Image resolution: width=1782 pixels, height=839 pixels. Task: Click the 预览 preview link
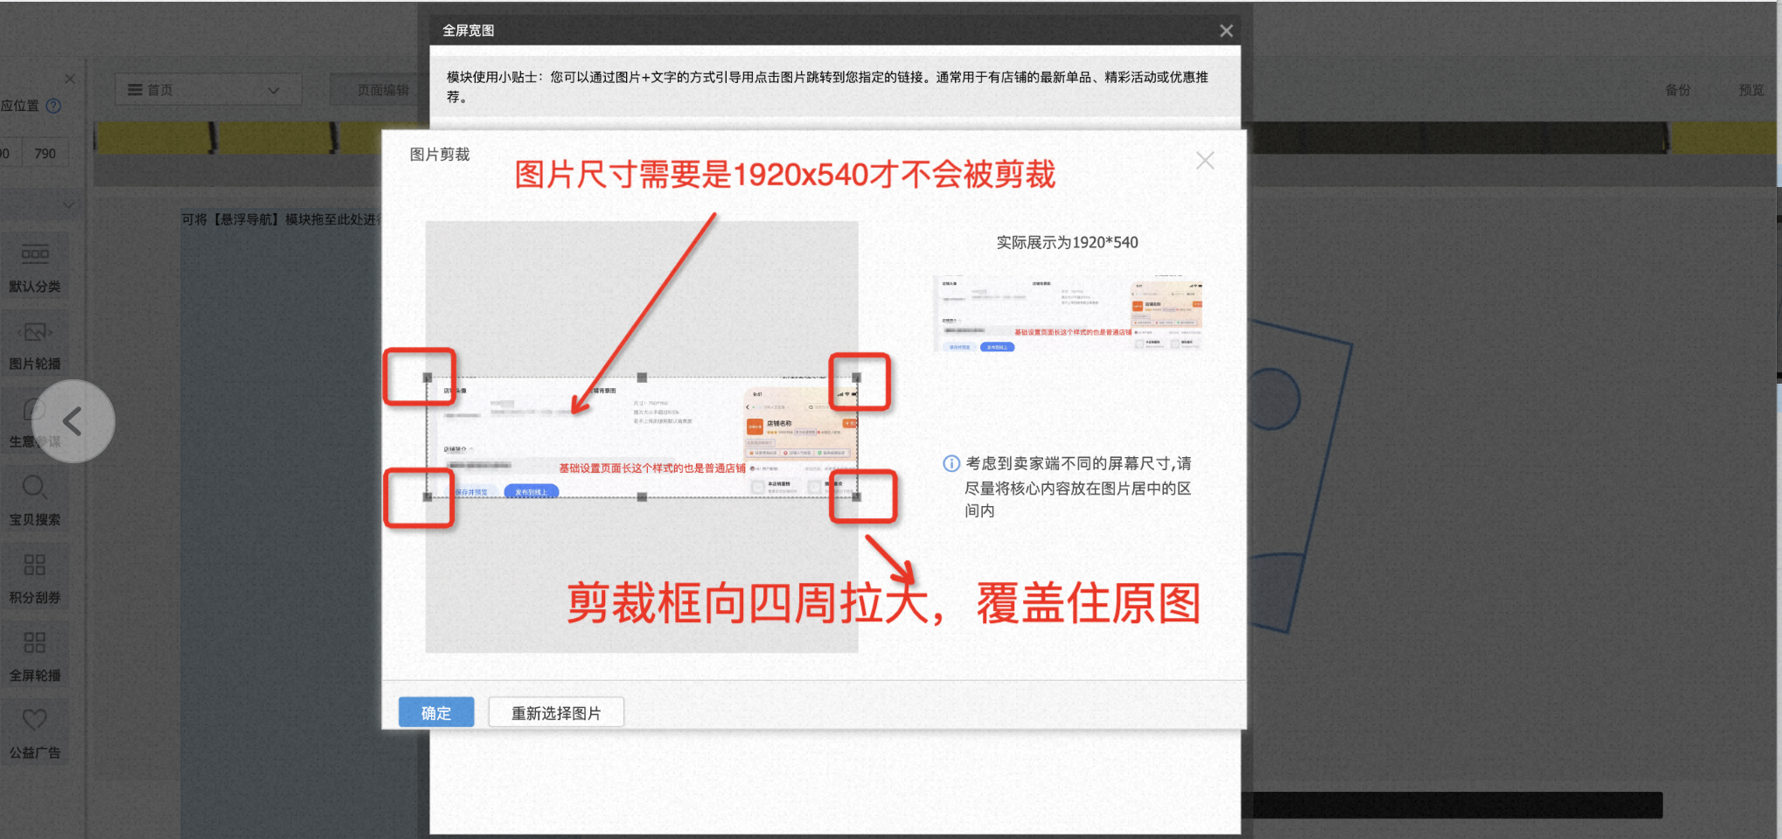coord(1751,90)
